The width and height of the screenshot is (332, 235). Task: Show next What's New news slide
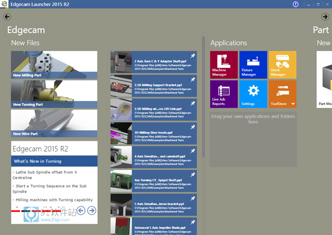(91, 210)
